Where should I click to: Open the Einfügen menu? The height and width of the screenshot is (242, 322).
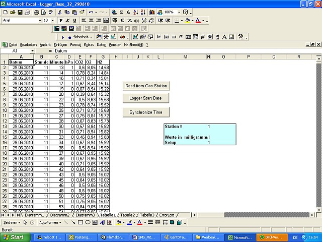(60, 44)
